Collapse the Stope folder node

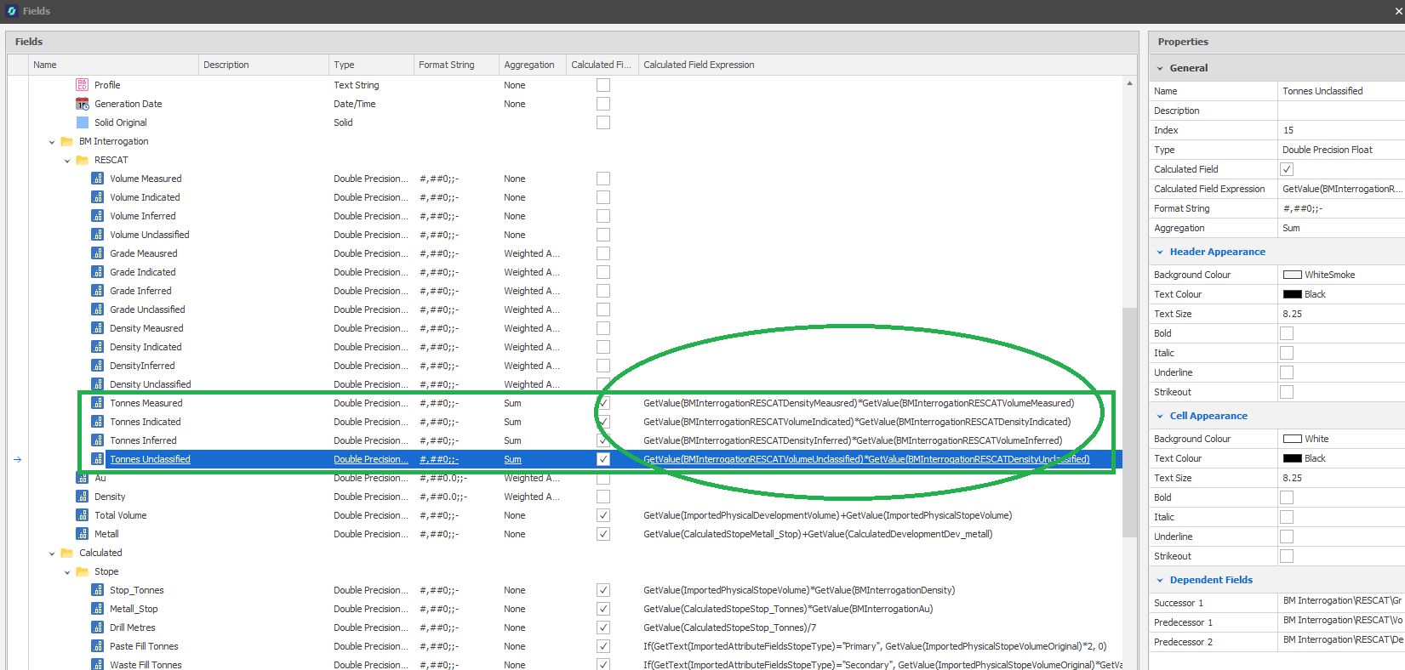click(67, 572)
